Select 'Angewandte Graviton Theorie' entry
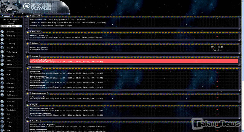 coord(42,109)
